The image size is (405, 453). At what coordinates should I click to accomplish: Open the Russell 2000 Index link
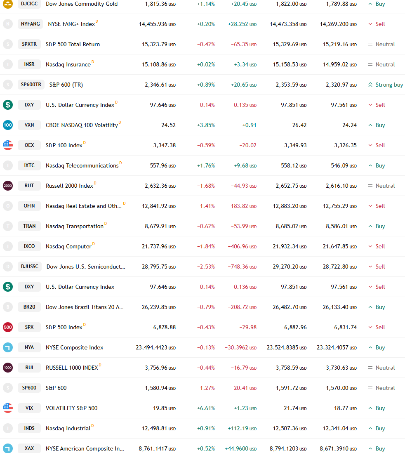69,186
